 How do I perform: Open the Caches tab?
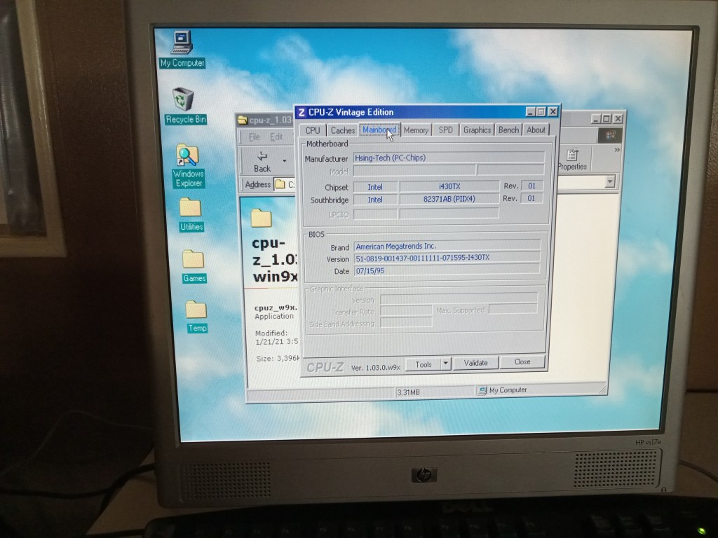tap(343, 130)
